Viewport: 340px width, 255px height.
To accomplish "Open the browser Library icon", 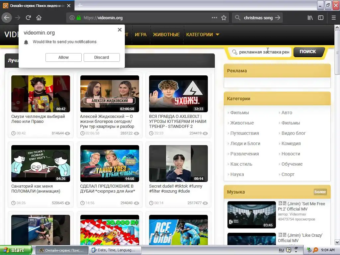I will [310, 18].
